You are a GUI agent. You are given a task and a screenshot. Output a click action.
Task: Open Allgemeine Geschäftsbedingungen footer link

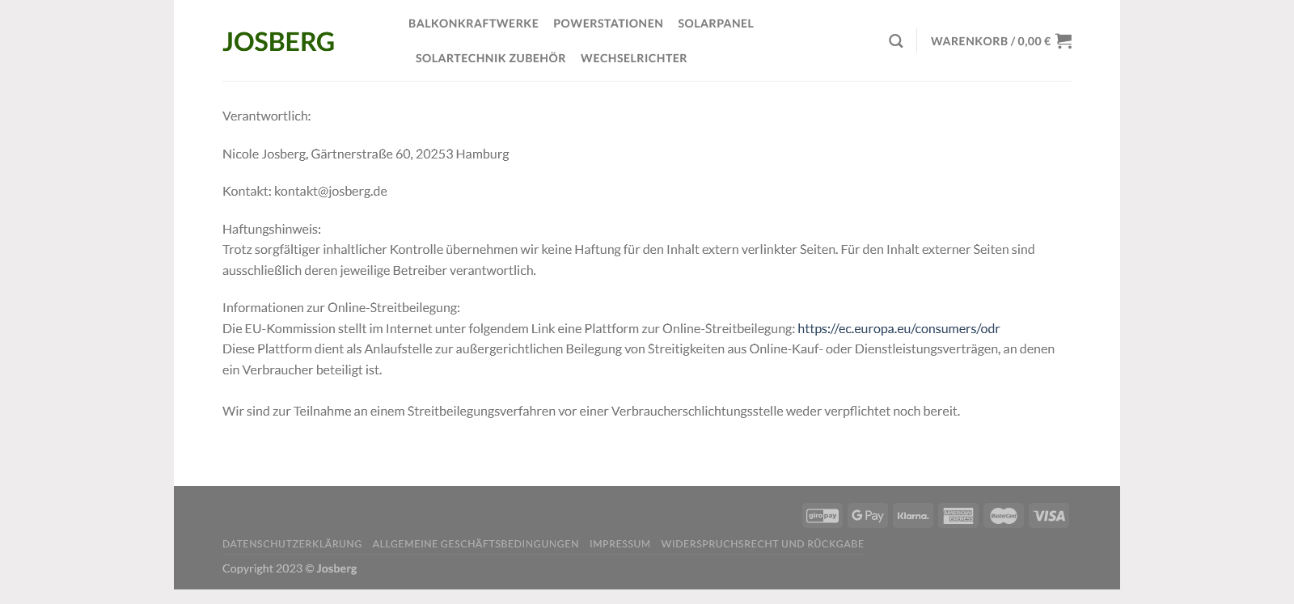click(x=476, y=544)
